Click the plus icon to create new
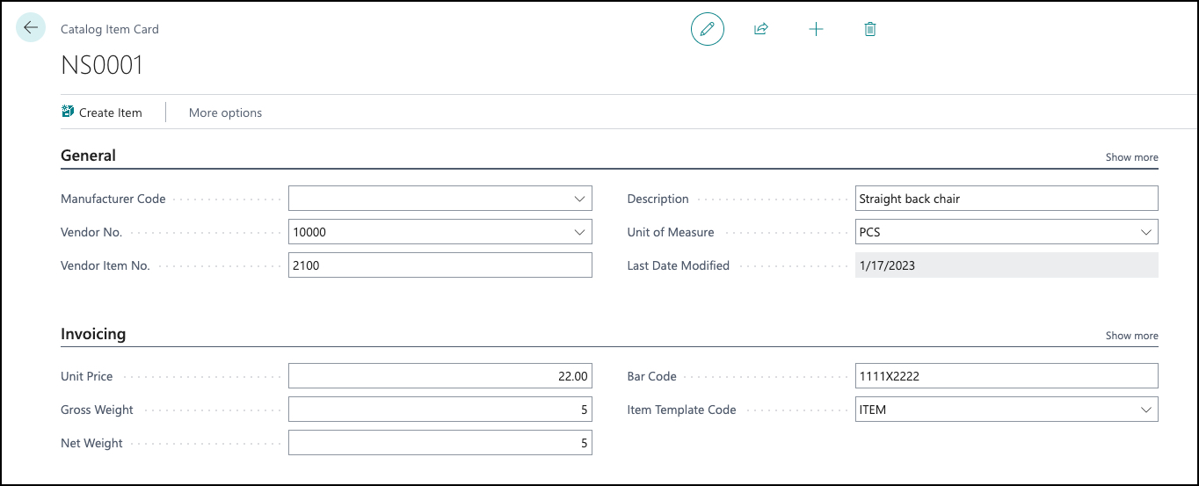The width and height of the screenshot is (1199, 486). point(816,29)
